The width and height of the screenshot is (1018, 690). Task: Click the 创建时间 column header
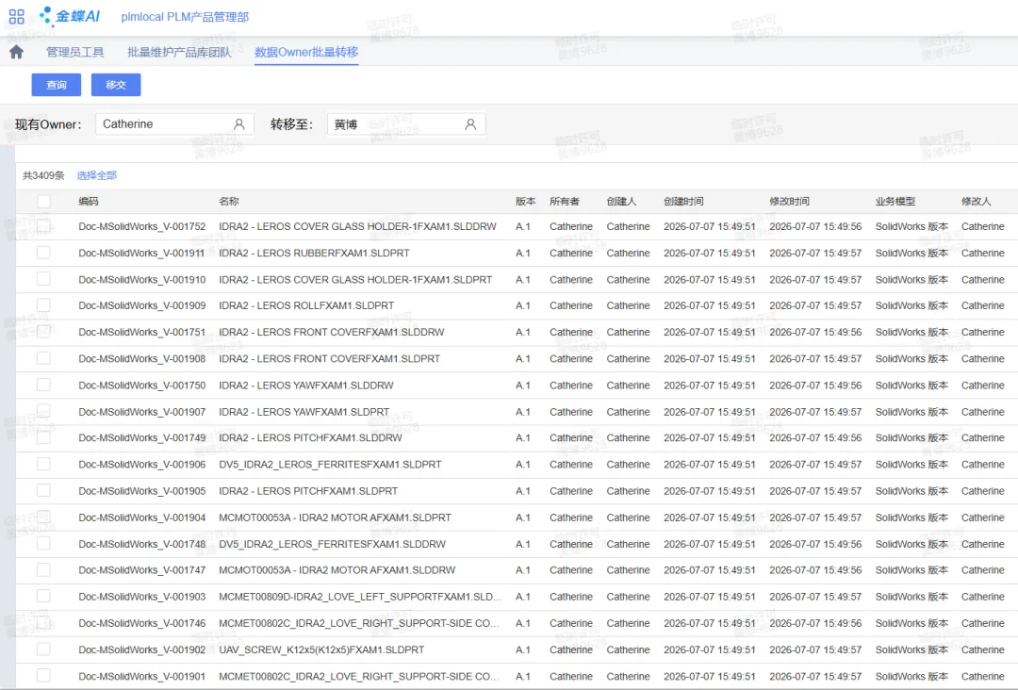click(683, 201)
